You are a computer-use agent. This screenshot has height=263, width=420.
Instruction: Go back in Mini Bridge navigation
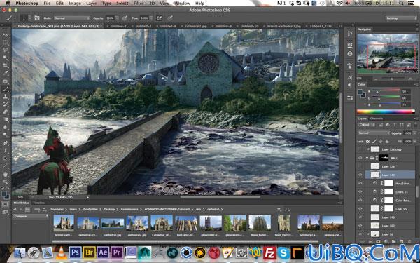pos(15,209)
